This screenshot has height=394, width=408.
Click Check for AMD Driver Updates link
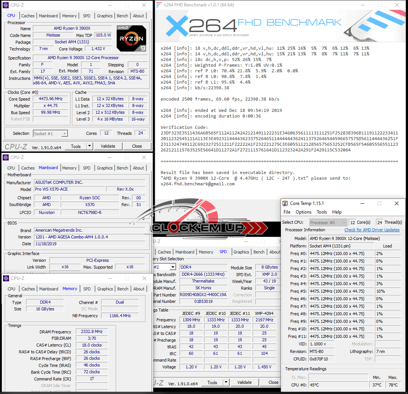(372, 230)
